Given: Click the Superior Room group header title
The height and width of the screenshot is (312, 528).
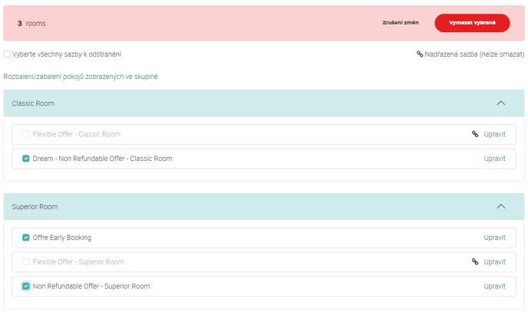Looking at the screenshot, I should [x=35, y=206].
